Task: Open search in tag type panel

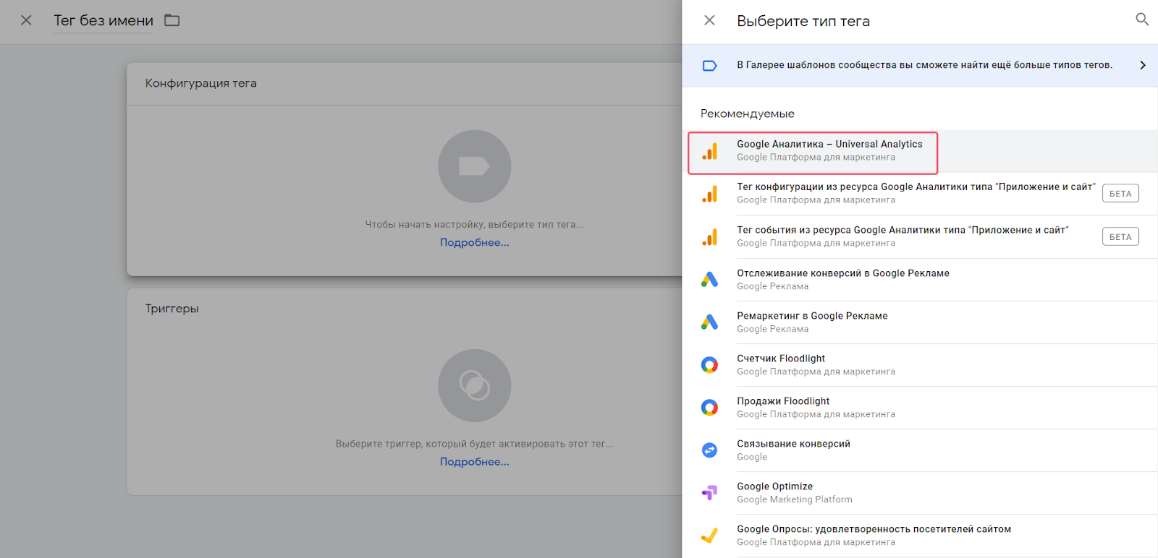Action: tap(1142, 20)
